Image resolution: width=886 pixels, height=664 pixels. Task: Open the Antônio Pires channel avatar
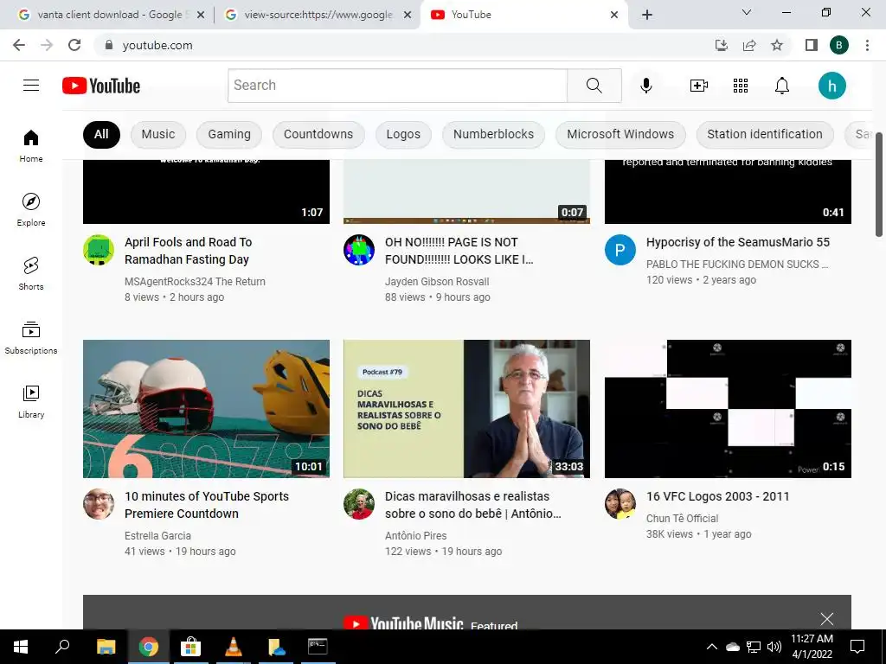(359, 504)
